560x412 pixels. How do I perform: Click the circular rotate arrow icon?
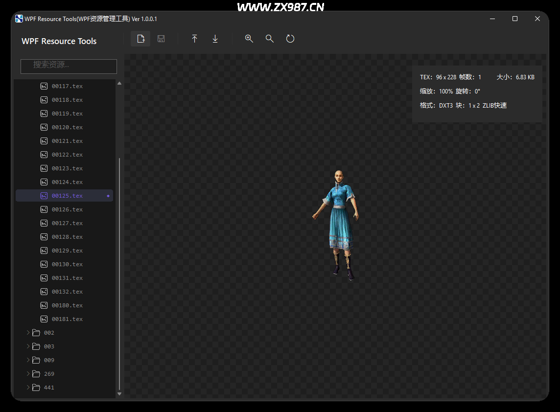(290, 39)
